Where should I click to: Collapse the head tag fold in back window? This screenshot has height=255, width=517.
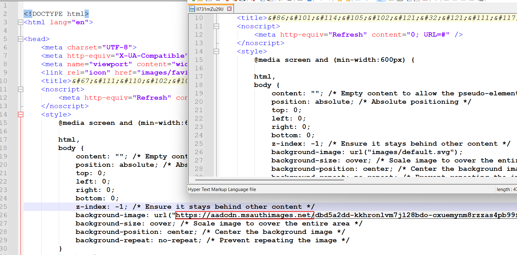click(21, 39)
